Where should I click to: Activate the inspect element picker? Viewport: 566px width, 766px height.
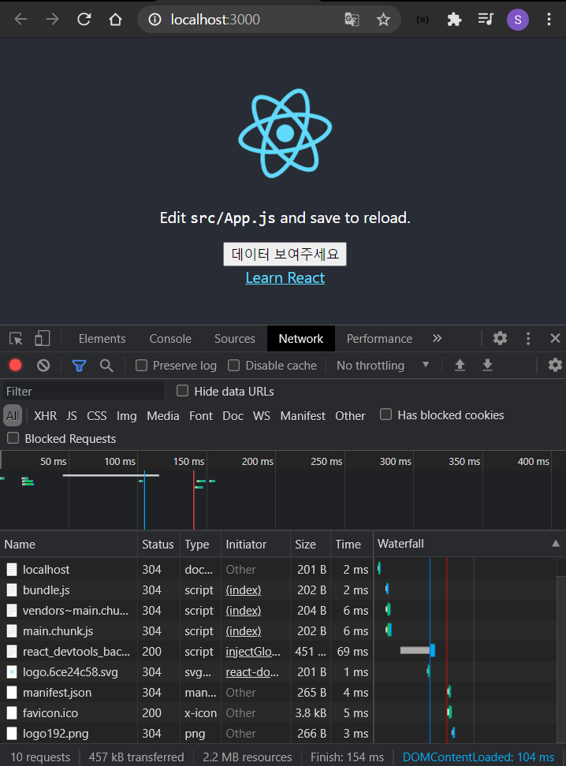coord(16,339)
